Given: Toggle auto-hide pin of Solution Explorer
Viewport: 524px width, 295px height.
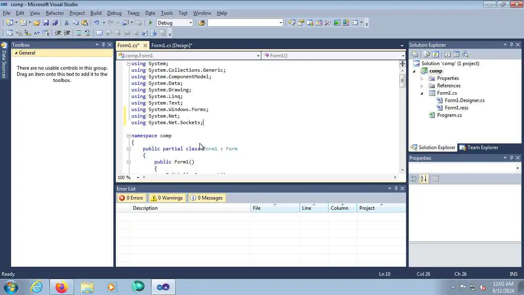Looking at the screenshot, I should click(511, 45).
